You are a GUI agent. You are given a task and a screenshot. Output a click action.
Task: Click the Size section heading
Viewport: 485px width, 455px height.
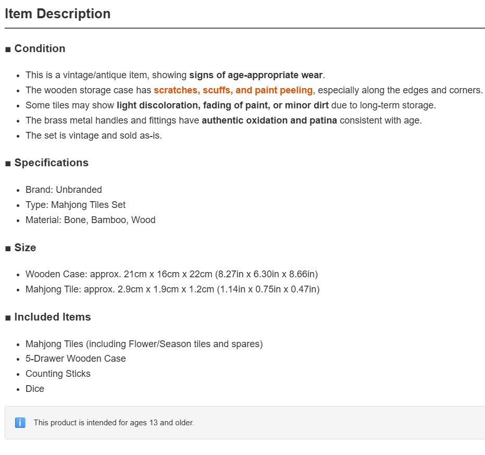coord(25,248)
